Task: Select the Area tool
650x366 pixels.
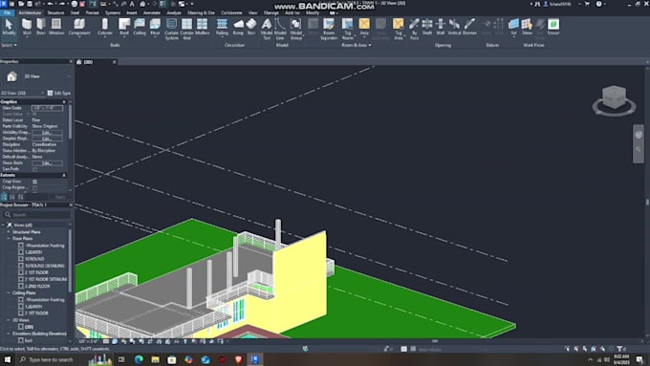Action: (x=364, y=27)
